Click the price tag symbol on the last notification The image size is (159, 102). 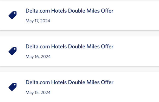(x=13, y=87)
